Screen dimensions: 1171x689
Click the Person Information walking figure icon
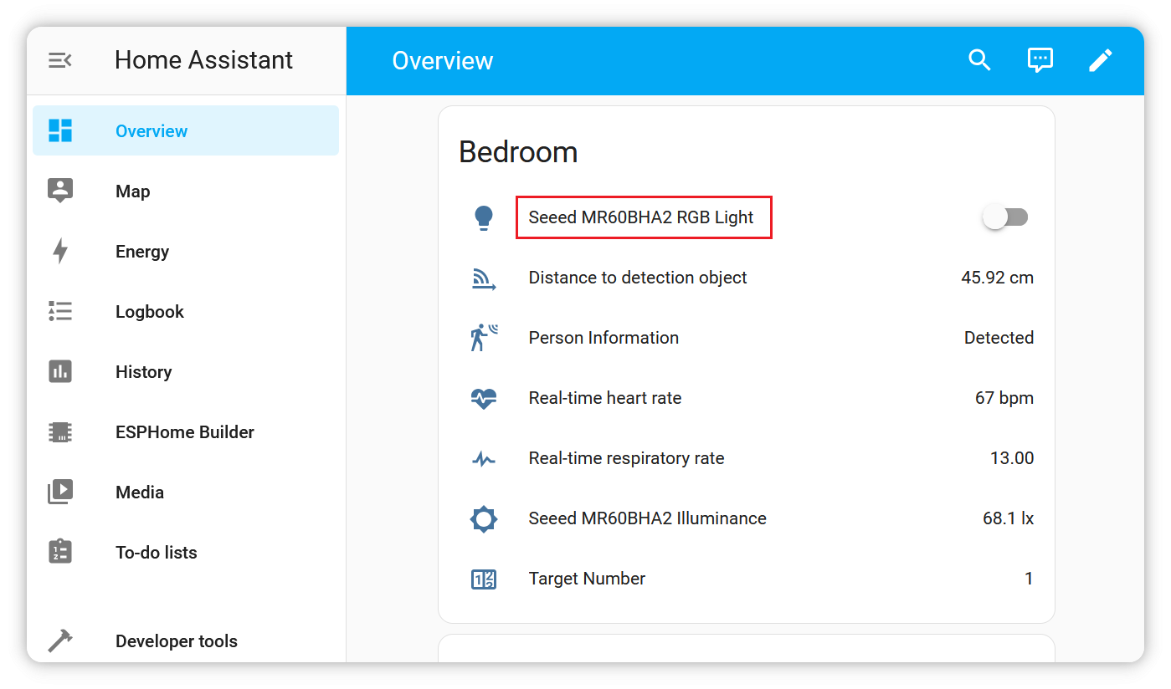click(484, 338)
